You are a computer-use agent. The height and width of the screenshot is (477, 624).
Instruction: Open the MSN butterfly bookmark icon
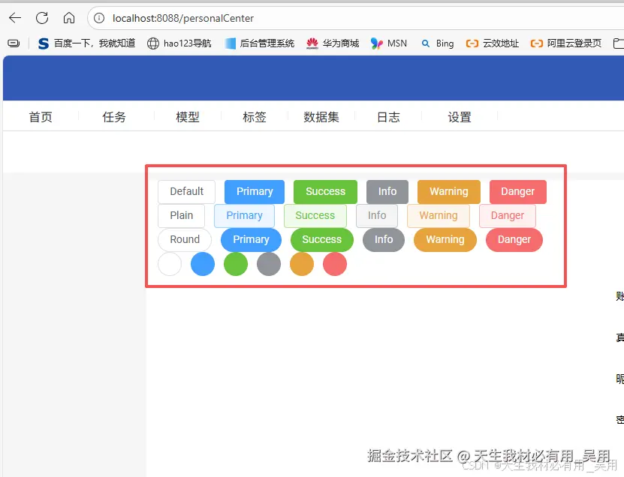[x=375, y=43]
